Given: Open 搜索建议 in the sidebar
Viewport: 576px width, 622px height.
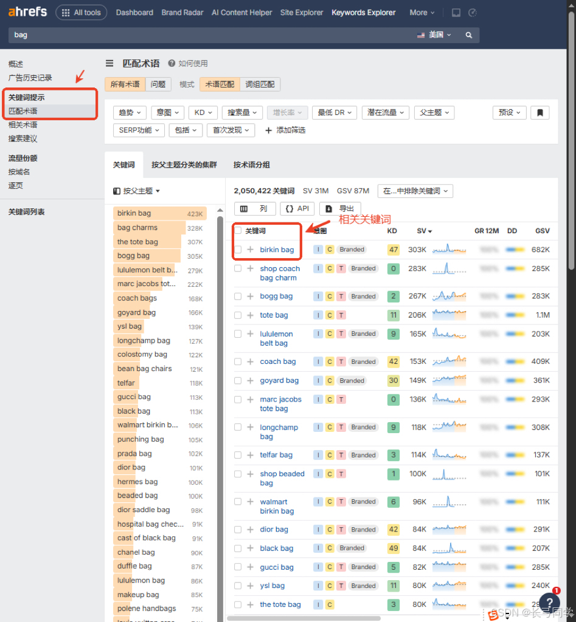Looking at the screenshot, I should coord(23,139).
